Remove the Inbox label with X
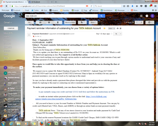The height and width of the screenshot is (126, 158). 114,28
